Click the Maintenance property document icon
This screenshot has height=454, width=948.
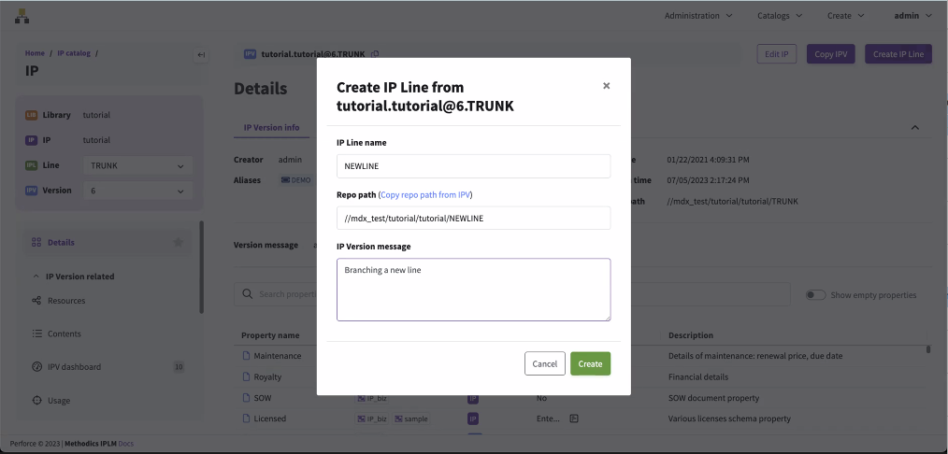(x=247, y=356)
